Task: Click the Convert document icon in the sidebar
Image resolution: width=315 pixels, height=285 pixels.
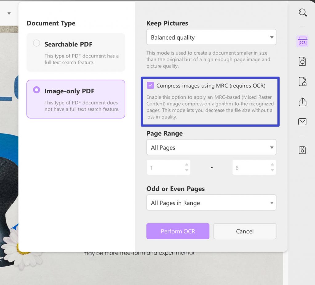Action: pyautogui.click(x=303, y=61)
